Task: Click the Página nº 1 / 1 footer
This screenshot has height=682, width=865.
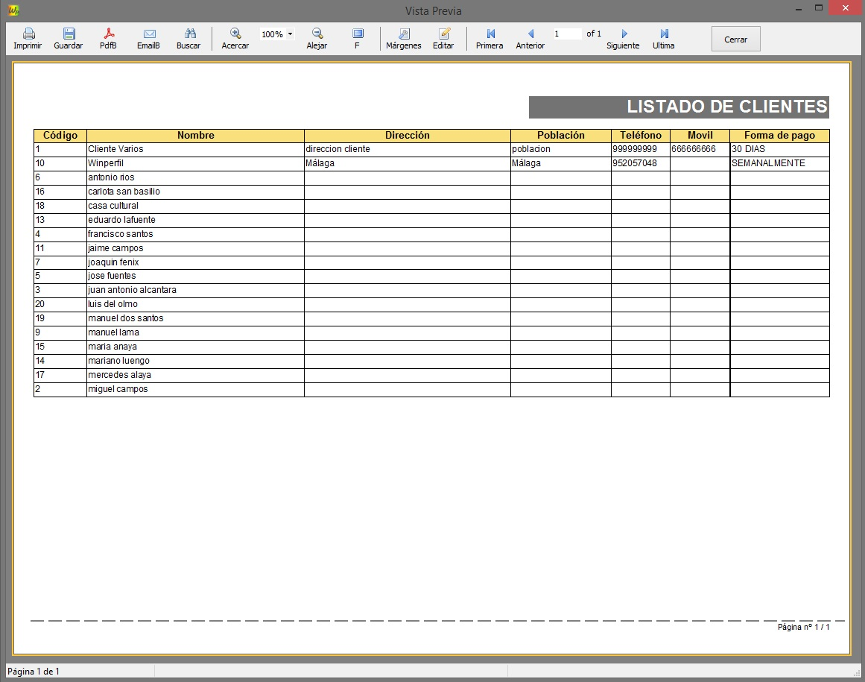Action: pos(803,627)
